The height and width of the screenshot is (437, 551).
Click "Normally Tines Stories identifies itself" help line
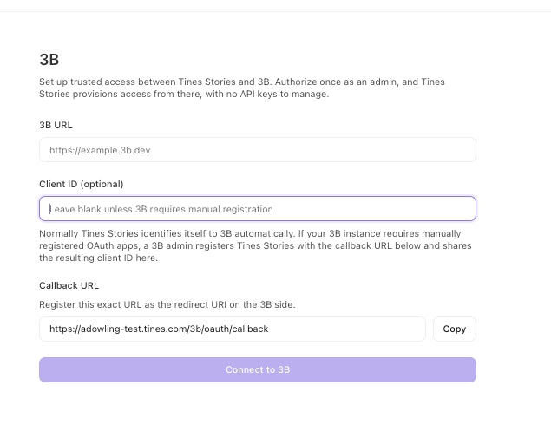click(x=250, y=234)
